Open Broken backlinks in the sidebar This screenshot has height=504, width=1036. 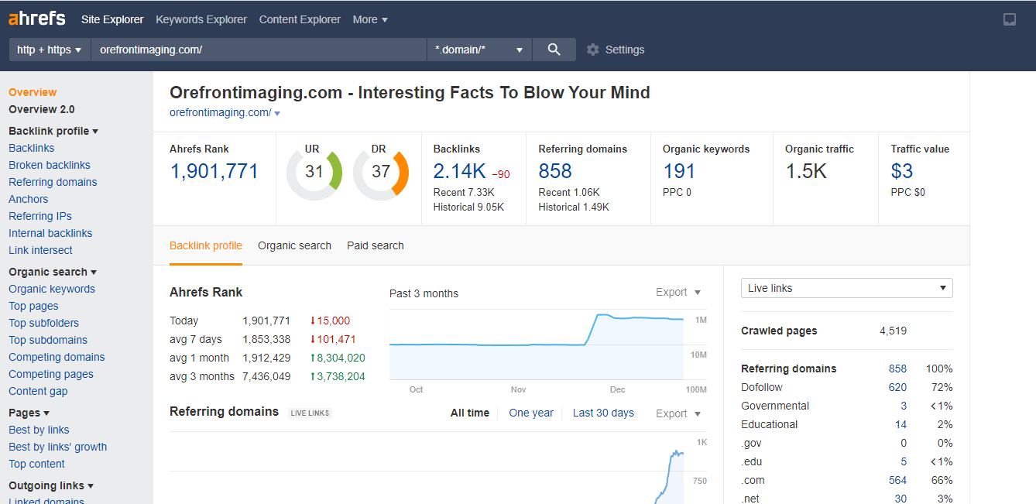point(50,165)
